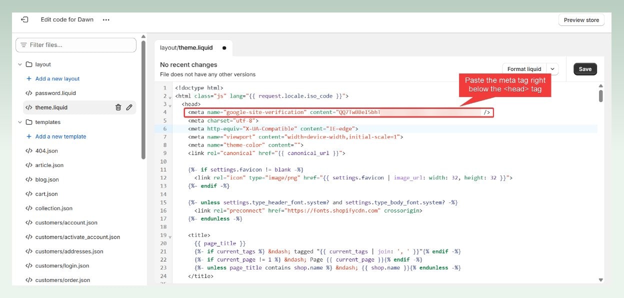Viewport: 624px width, 298px height.
Task: Open password.liquid file
Action: click(55, 93)
